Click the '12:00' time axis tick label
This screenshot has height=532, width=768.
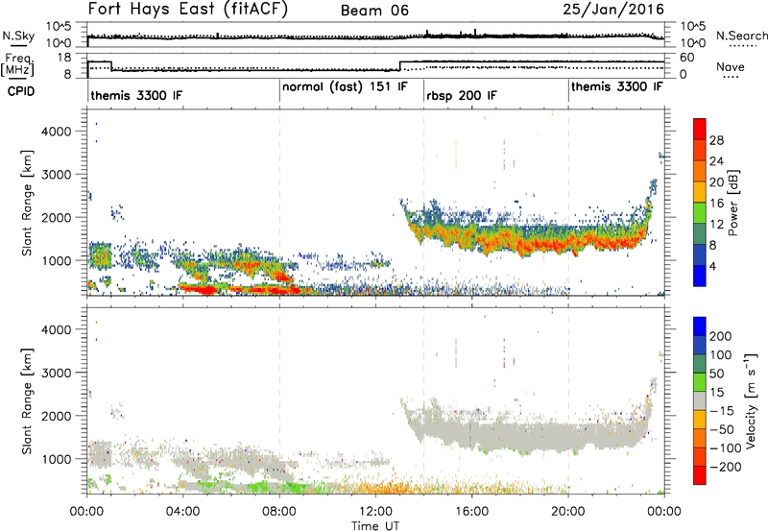[375, 512]
